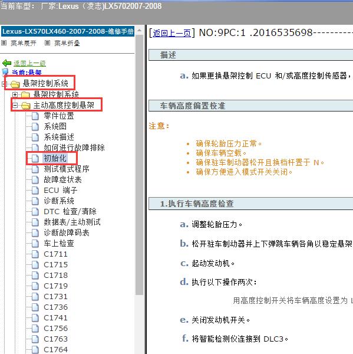Image resolution: width=353 pixels, height=354 pixels.
Task: Click the text 确保车辆空载
Action: pyautogui.click(x=221, y=153)
